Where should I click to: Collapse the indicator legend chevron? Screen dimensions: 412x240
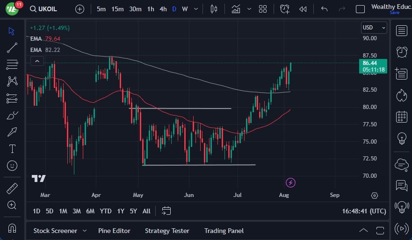pyautogui.click(x=37, y=61)
